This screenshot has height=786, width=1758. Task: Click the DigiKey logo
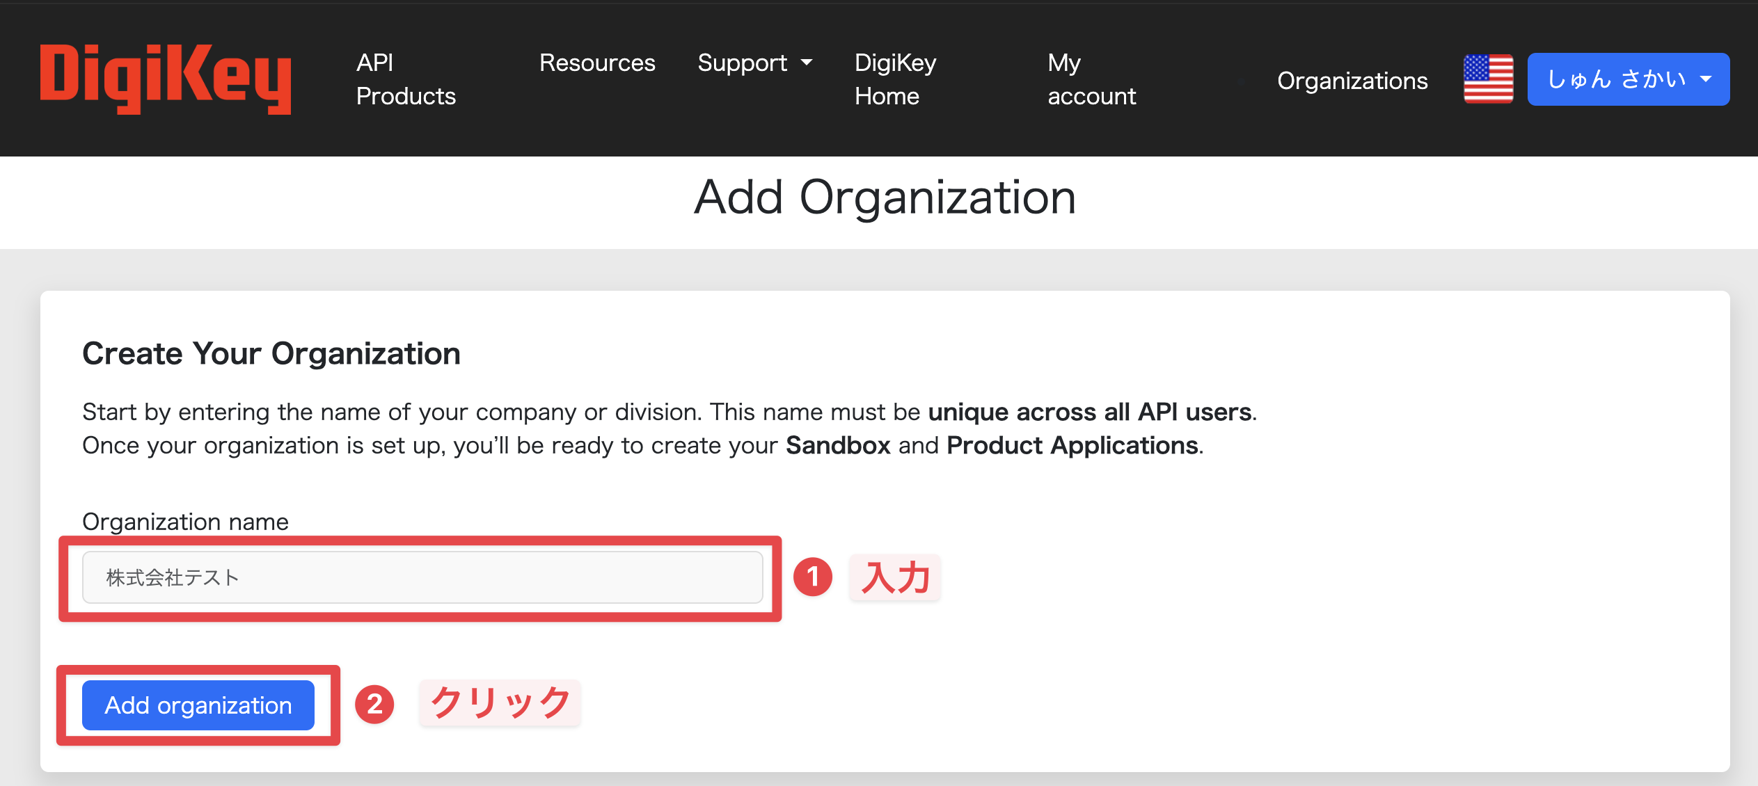coord(166,79)
